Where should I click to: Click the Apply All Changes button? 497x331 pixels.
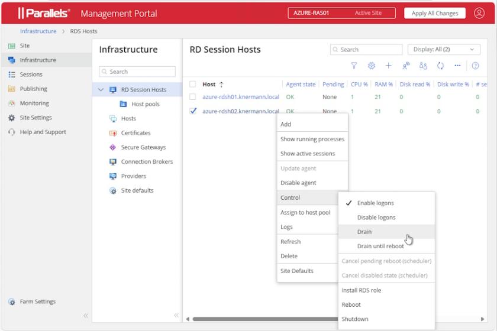pyautogui.click(x=434, y=13)
